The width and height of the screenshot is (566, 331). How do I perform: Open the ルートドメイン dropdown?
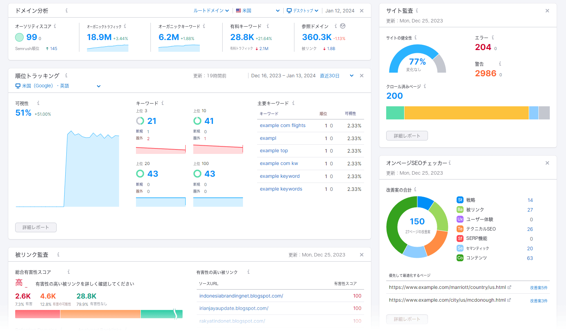[x=211, y=11]
